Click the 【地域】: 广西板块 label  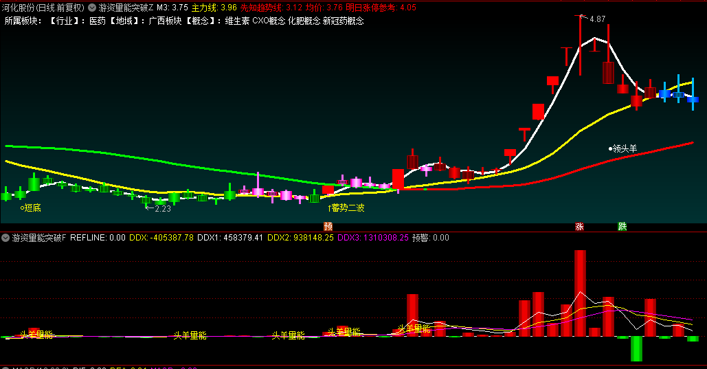[144, 21]
